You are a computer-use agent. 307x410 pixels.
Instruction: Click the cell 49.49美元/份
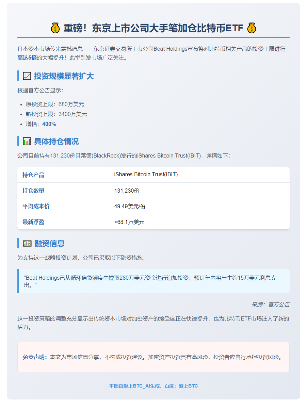pyautogui.click(x=130, y=206)
